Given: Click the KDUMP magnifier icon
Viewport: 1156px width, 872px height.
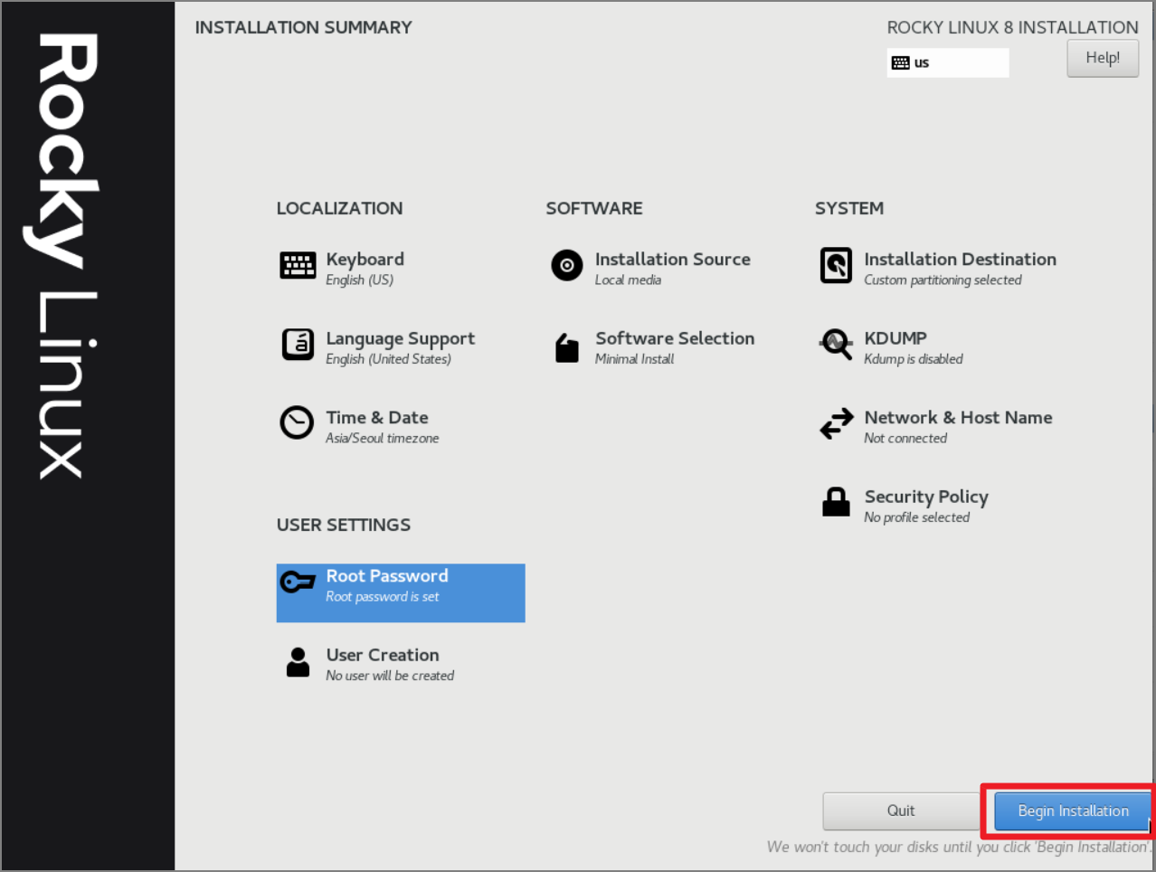Looking at the screenshot, I should pos(836,345).
